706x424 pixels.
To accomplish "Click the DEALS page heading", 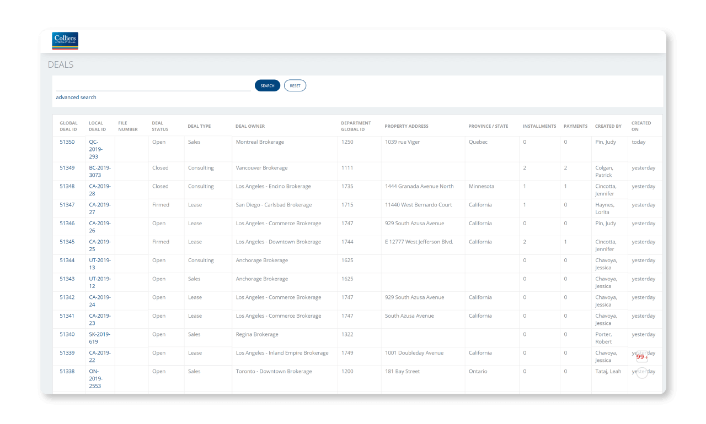I will click(x=61, y=64).
